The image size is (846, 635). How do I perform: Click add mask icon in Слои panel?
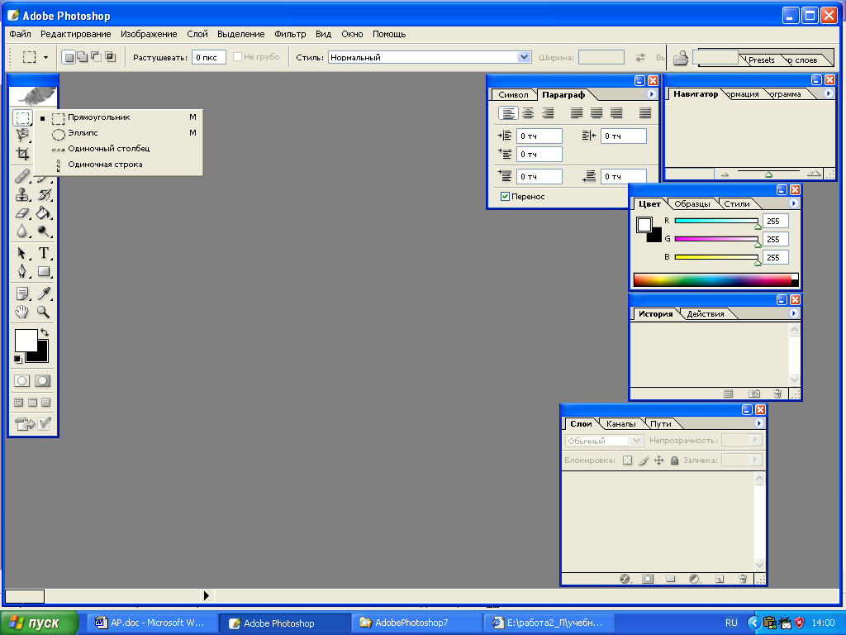pyautogui.click(x=648, y=579)
